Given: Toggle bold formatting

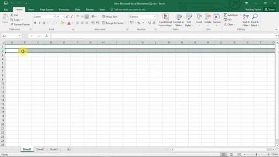Looking at the screenshot, I should 35,23.
